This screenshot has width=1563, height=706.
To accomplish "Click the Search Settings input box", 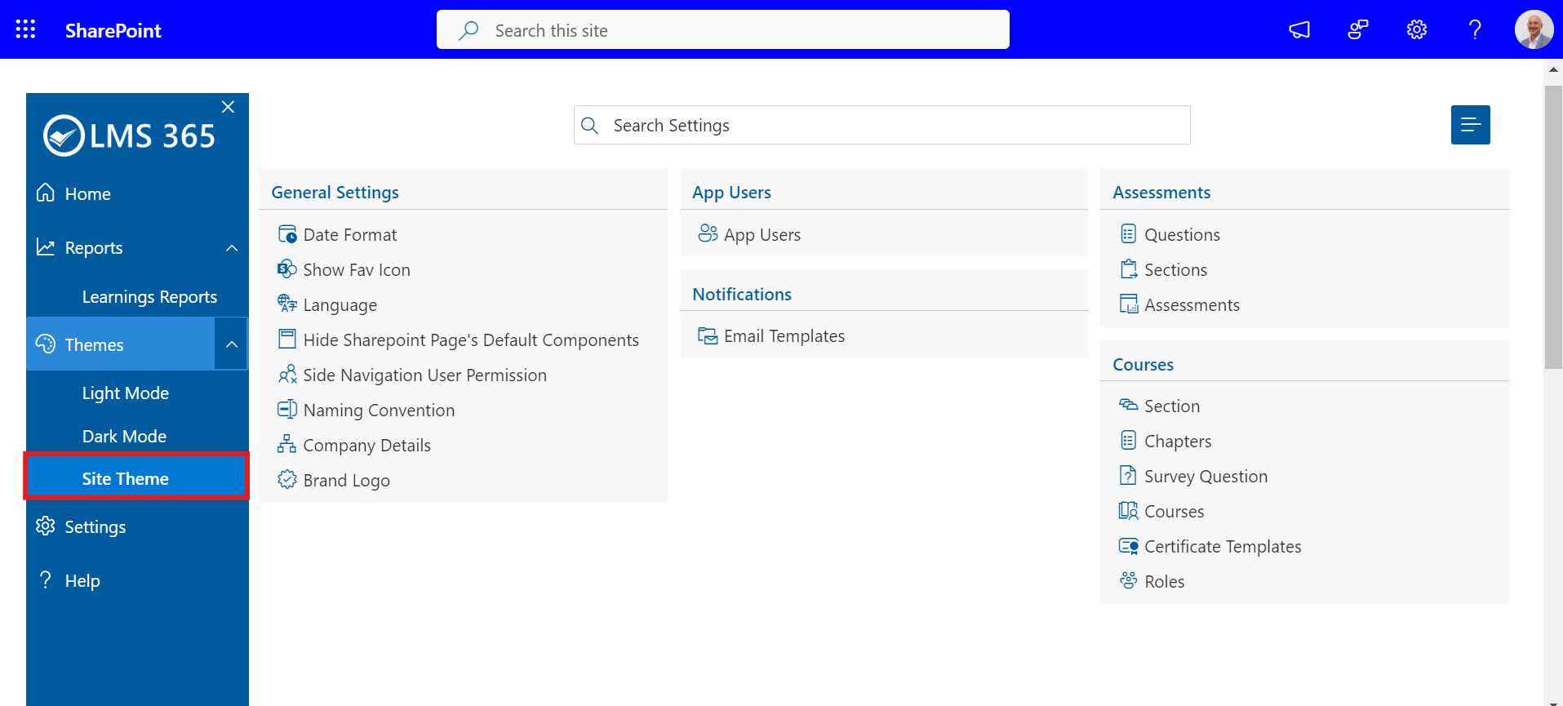I will tap(881, 125).
